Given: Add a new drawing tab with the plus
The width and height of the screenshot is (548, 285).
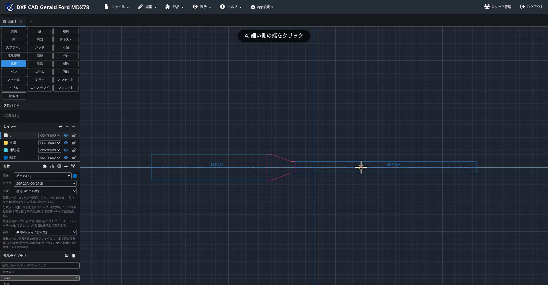Looking at the screenshot, I should click(31, 22).
